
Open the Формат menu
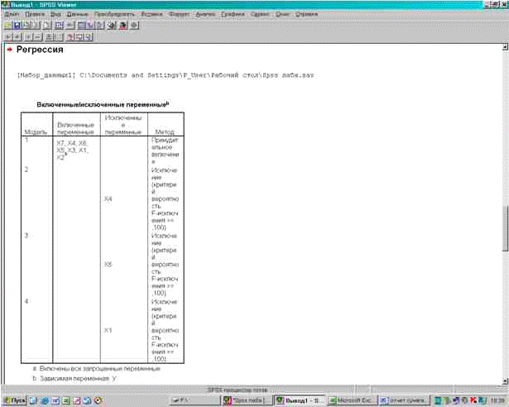(x=178, y=14)
